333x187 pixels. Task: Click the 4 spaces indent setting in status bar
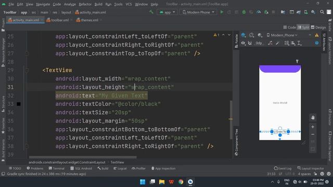(304, 174)
